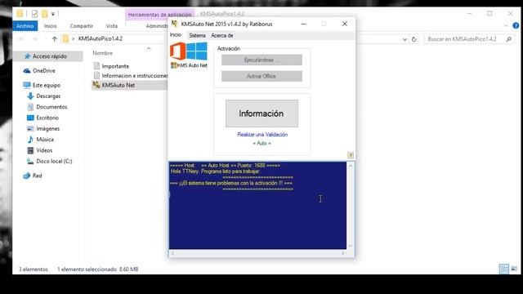
Task: Open Escritorio in the navigation pane
Action: pos(47,118)
